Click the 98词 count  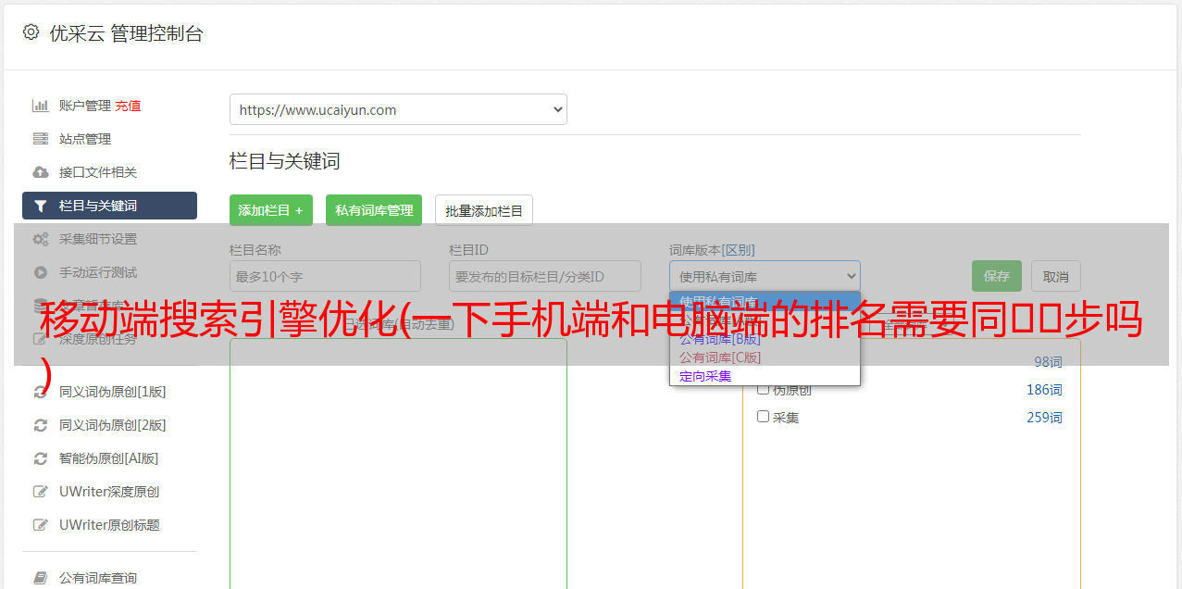1048,362
